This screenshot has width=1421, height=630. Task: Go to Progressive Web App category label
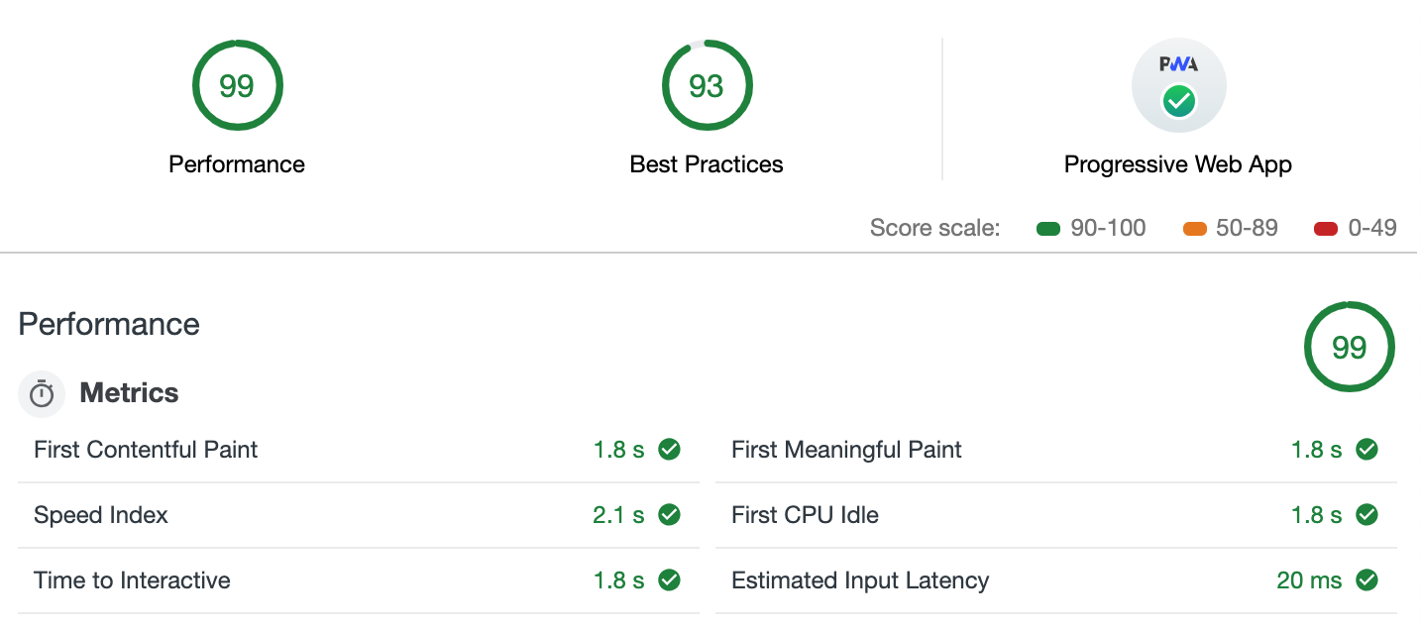[1178, 164]
